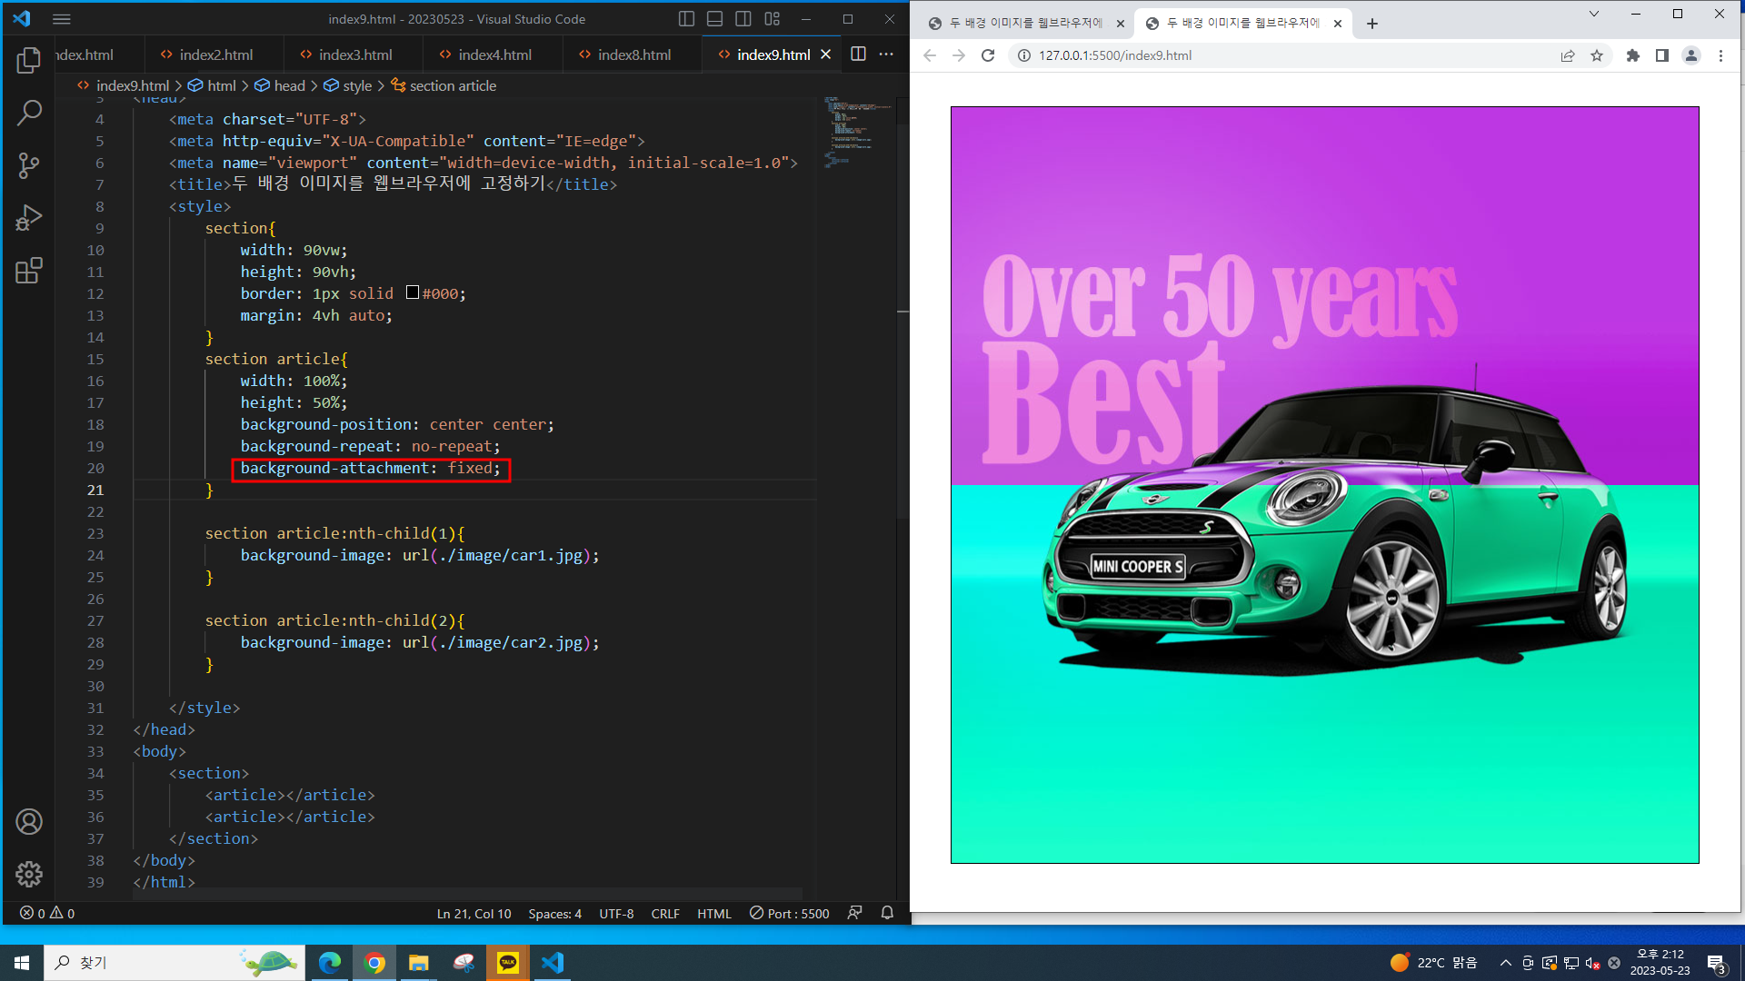Screen dimensions: 1745x981
Task: View site information icon in address bar
Action: pyautogui.click(x=1023, y=55)
